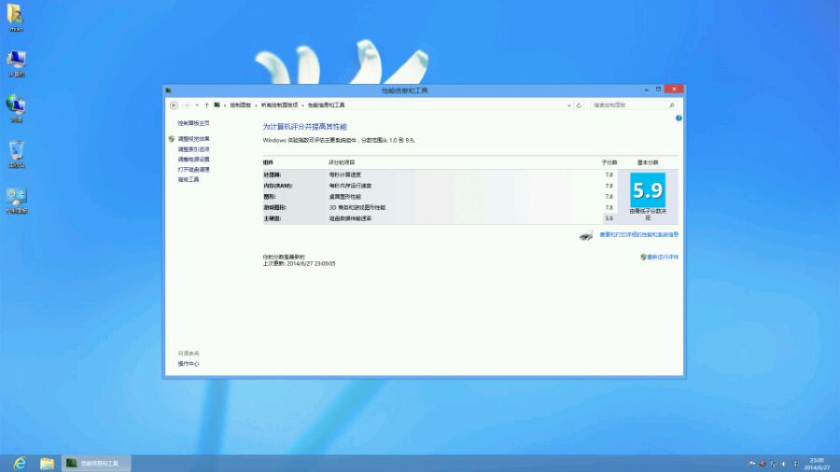Click Action Center flag in system tray
Image resolution: width=840 pixels, height=472 pixels.
(752, 464)
